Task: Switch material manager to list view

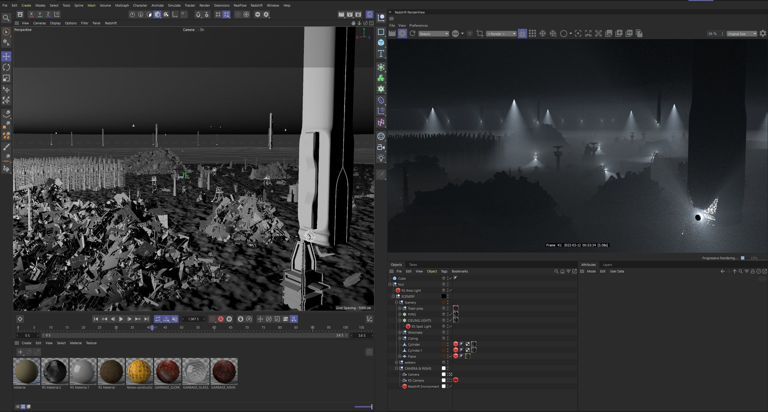Action: tap(18, 407)
